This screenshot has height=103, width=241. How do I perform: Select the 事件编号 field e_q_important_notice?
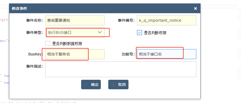(x=167, y=20)
